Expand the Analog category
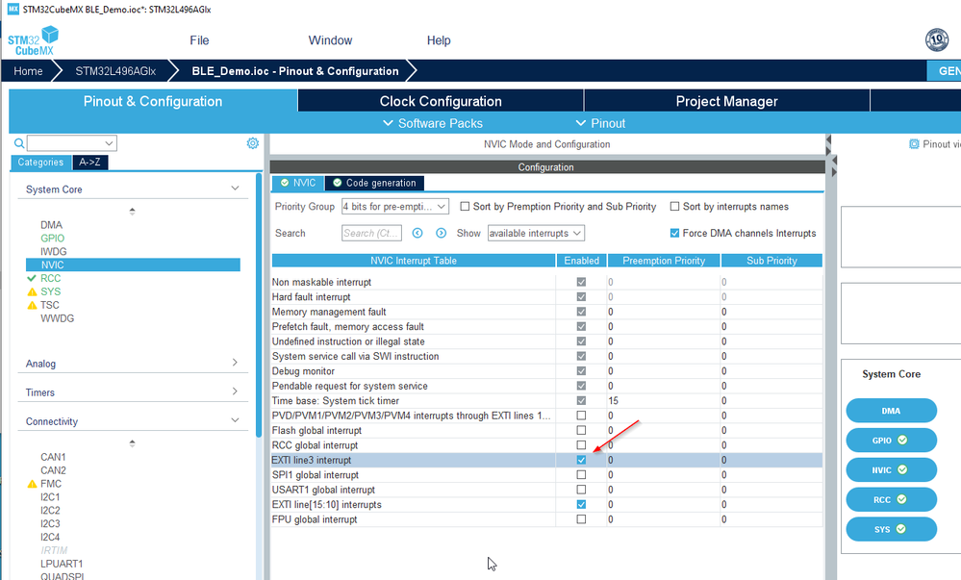The width and height of the screenshot is (961, 580). 235,363
